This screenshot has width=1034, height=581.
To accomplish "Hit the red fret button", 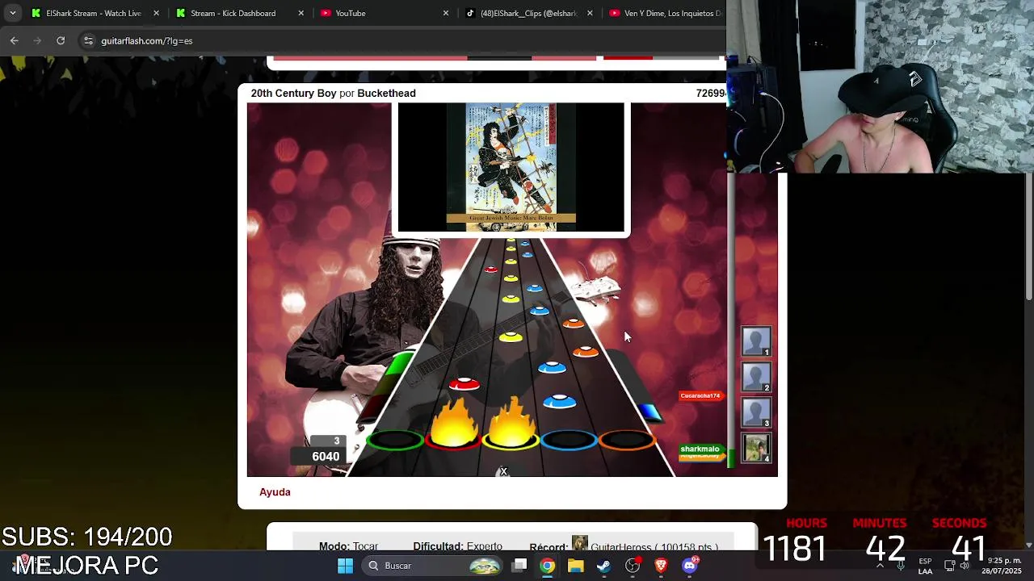I will [453, 440].
